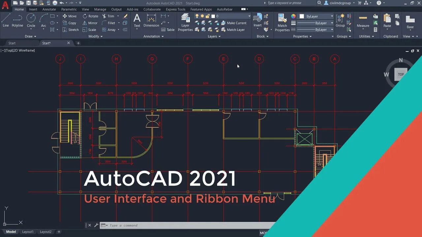Activate the Fillet tool
422x237 pixels.
[109, 23]
